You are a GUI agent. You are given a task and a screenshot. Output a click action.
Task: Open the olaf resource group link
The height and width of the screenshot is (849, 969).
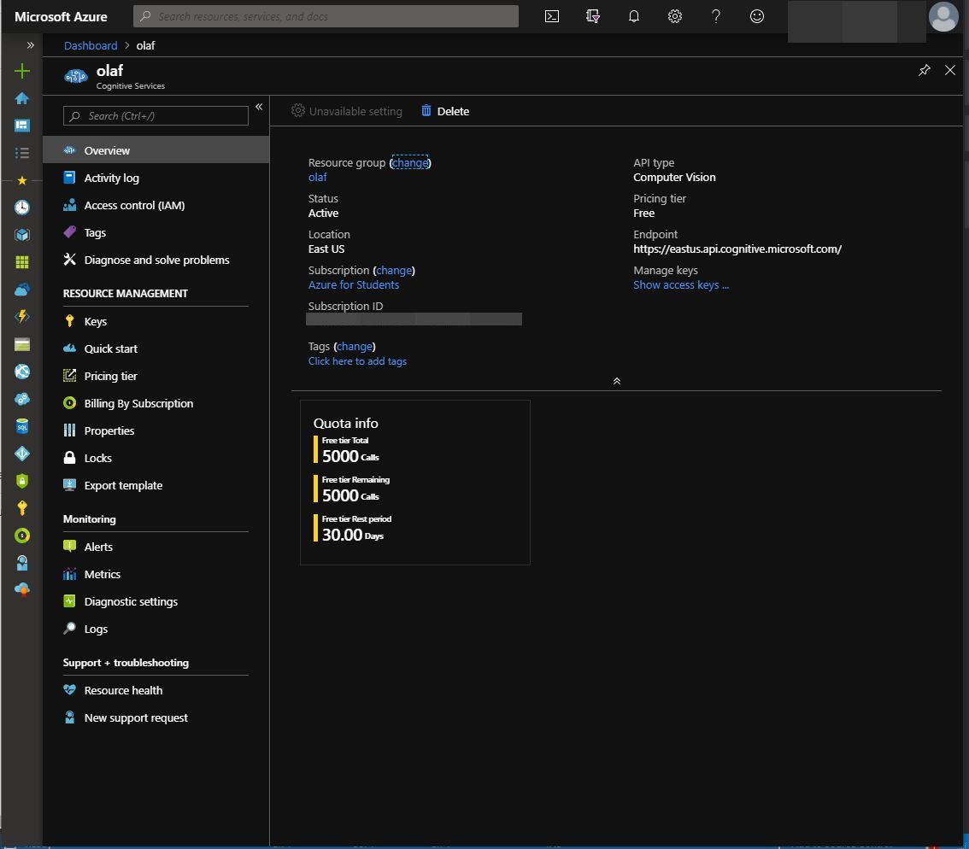[x=318, y=178]
